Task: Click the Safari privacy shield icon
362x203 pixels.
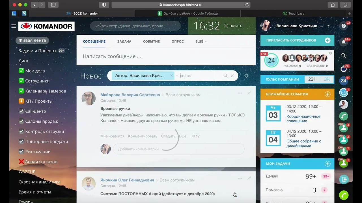Action: tap(104, 5)
